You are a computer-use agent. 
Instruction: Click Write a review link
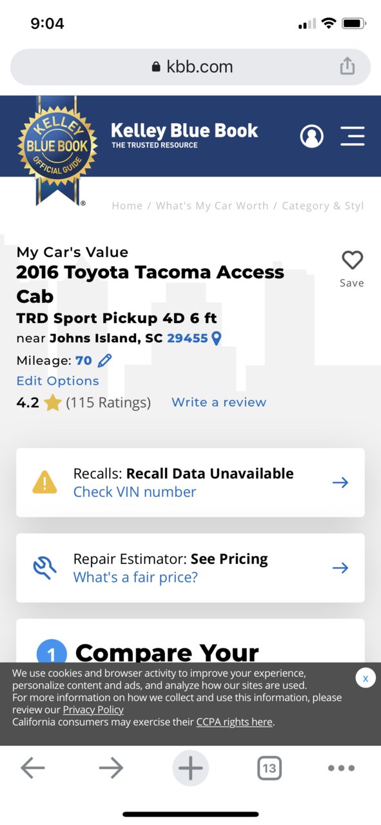click(219, 402)
